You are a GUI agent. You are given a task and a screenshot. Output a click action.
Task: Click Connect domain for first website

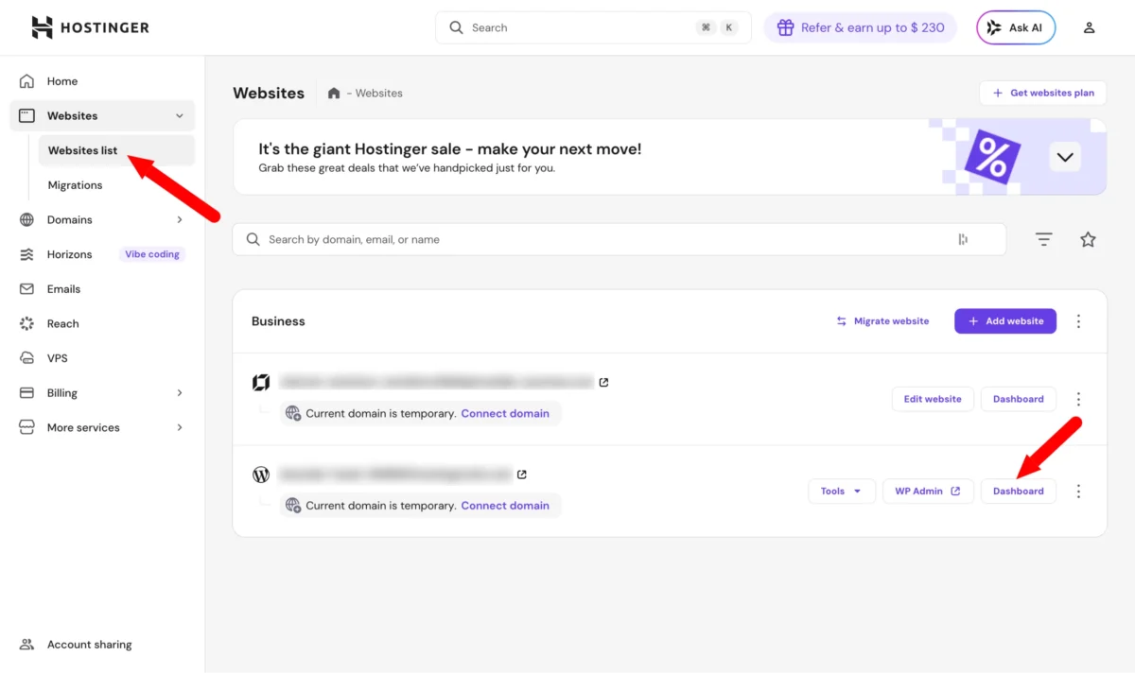click(505, 413)
